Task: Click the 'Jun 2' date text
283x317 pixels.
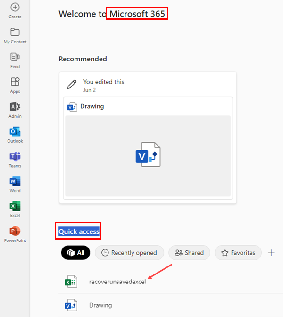Action: point(90,90)
